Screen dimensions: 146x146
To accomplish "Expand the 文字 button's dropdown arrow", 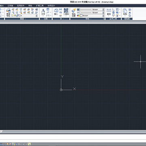I will coord(43,16).
